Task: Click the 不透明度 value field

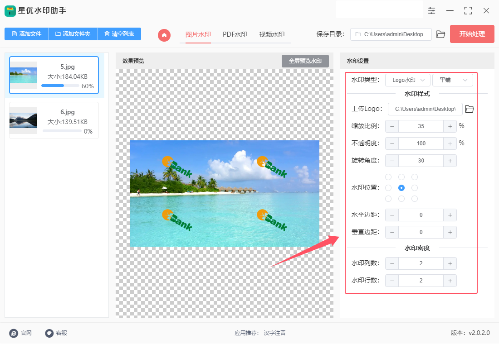Action: pos(421,143)
